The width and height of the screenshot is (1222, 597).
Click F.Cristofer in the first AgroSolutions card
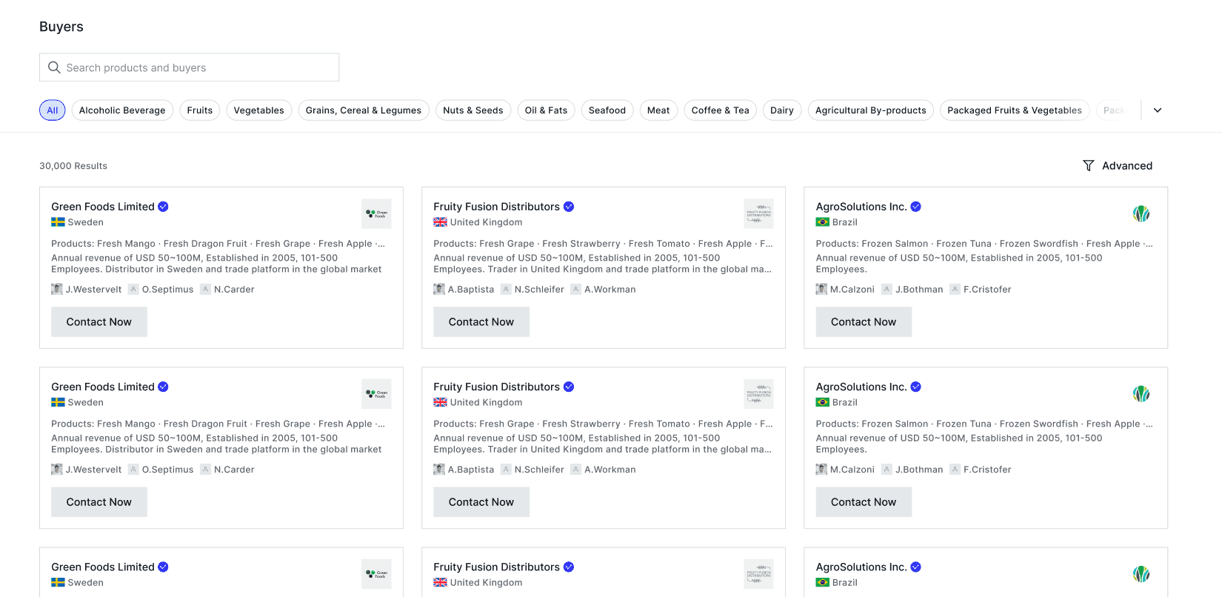[987, 290]
